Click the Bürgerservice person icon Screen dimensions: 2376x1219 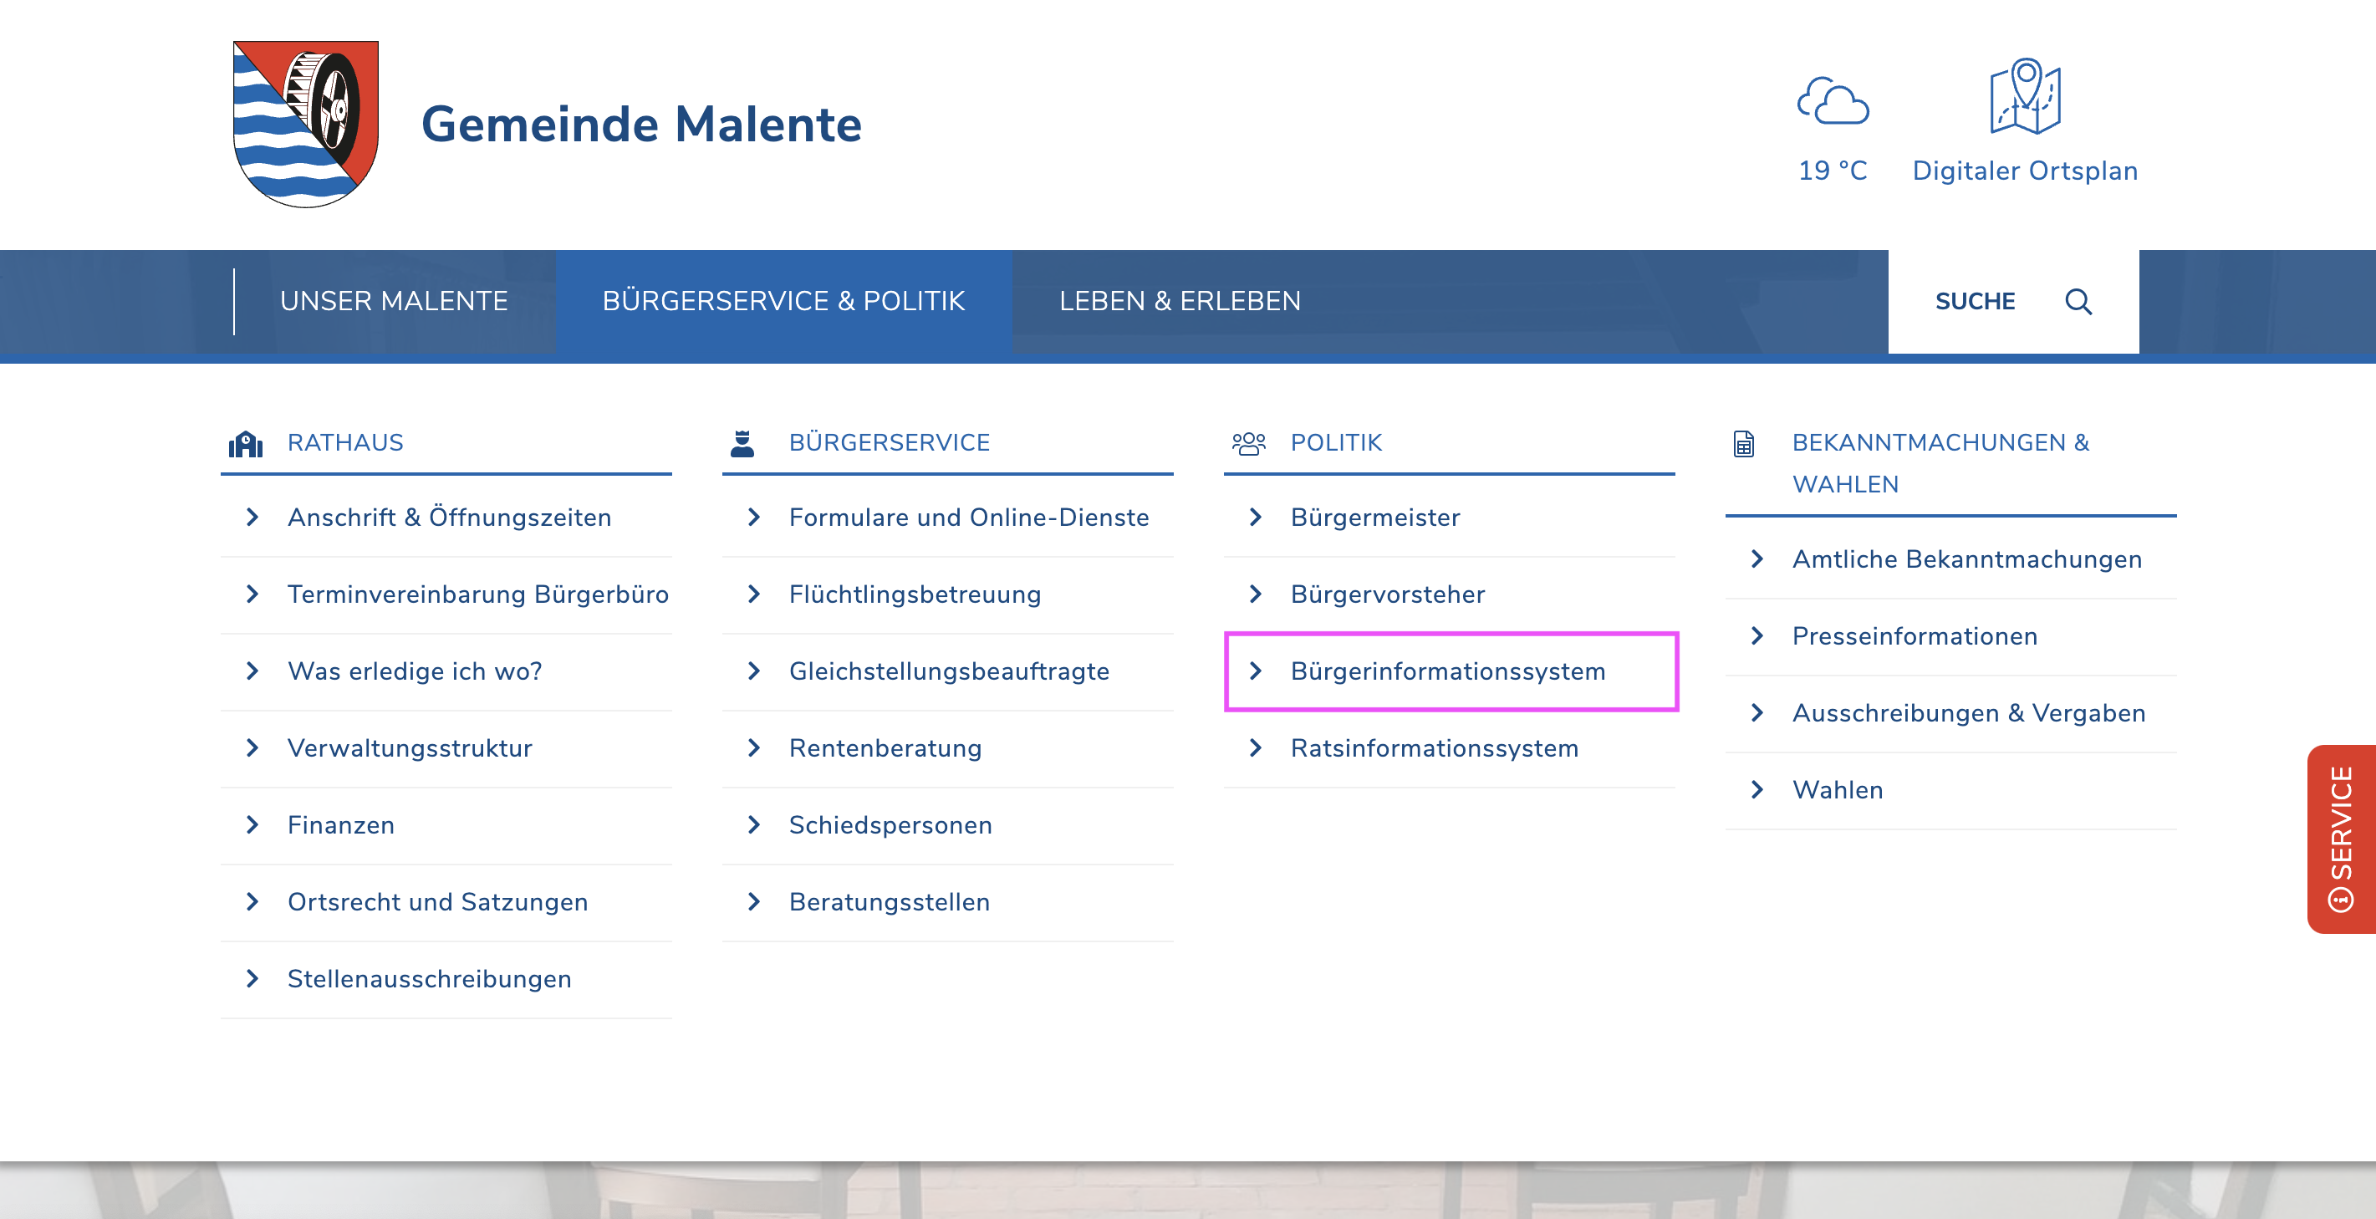(742, 443)
